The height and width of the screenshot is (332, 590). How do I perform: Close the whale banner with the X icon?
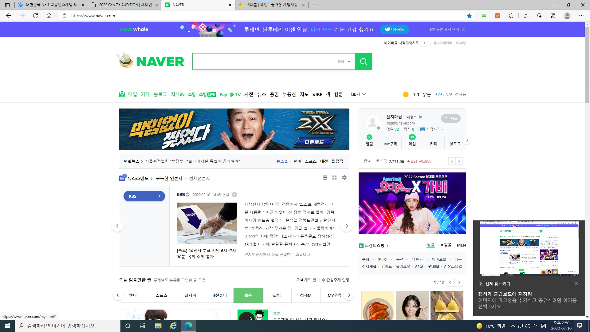point(464,30)
